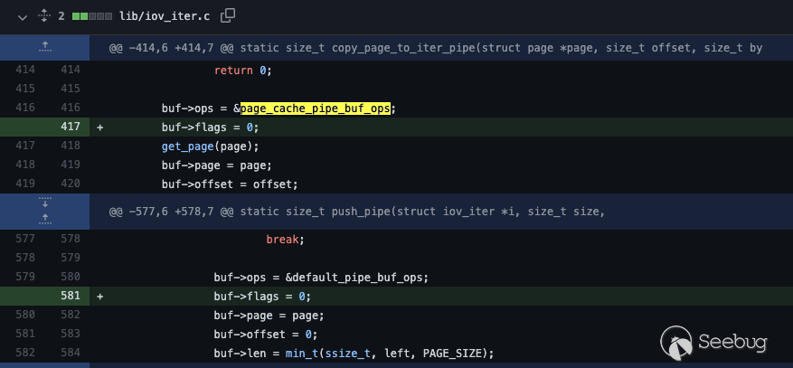793x368 pixels.
Task: Click highlighted page_cache_pipe_buf_ops text
Action: (315, 109)
